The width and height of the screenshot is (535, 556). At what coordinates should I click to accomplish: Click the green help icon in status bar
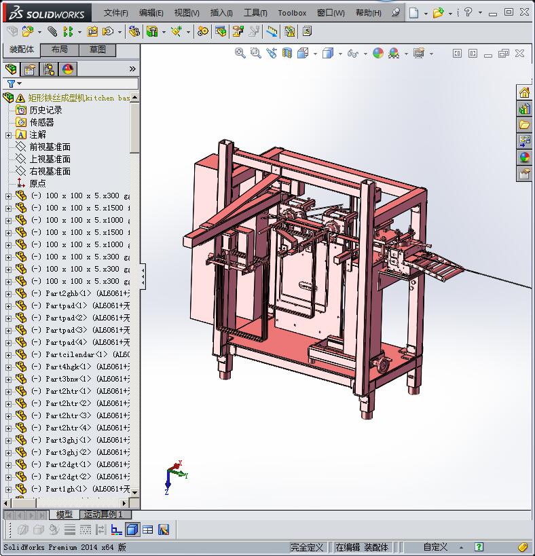point(479,546)
